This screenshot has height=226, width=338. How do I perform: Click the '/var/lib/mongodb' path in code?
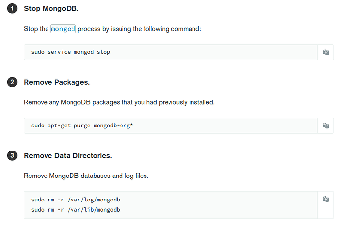click(x=95, y=210)
